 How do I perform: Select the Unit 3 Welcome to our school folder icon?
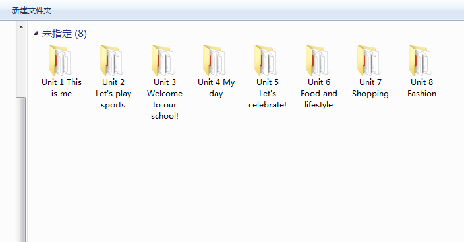coord(163,61)
